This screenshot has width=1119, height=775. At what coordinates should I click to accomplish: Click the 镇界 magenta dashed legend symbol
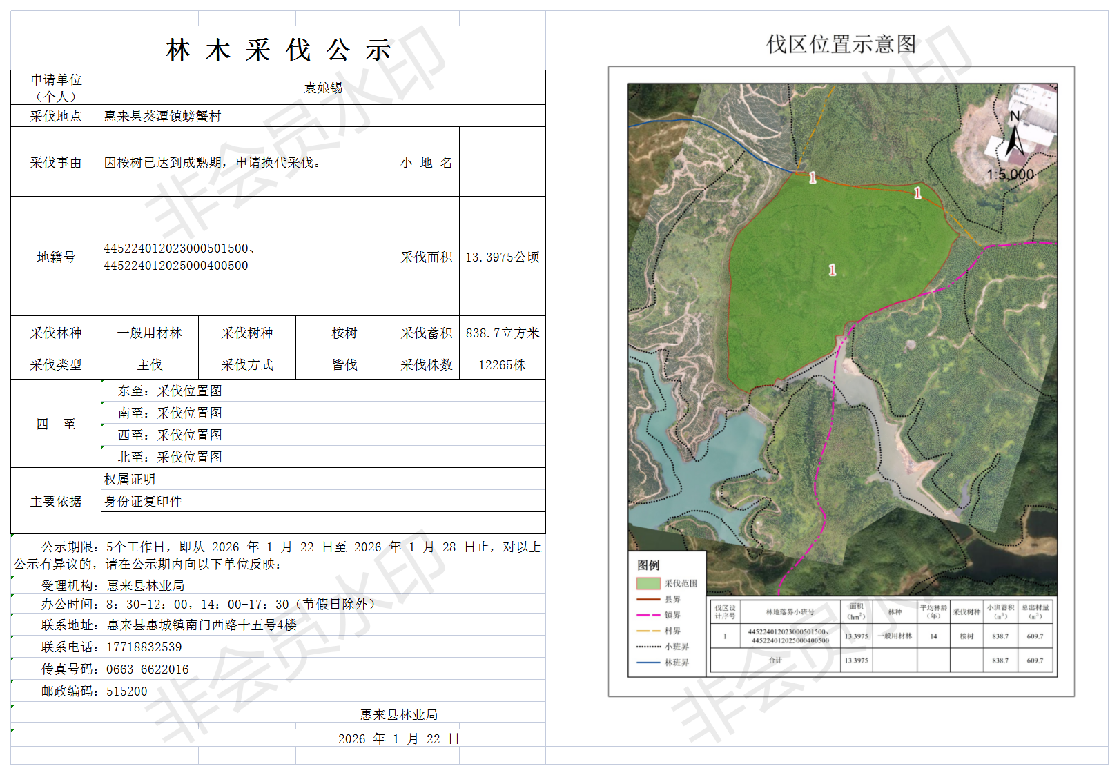click(x=648, y=615)
